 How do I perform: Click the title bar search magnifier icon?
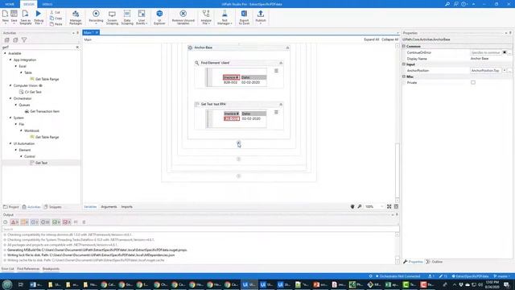pyautogui.click(x=447, y=4)
